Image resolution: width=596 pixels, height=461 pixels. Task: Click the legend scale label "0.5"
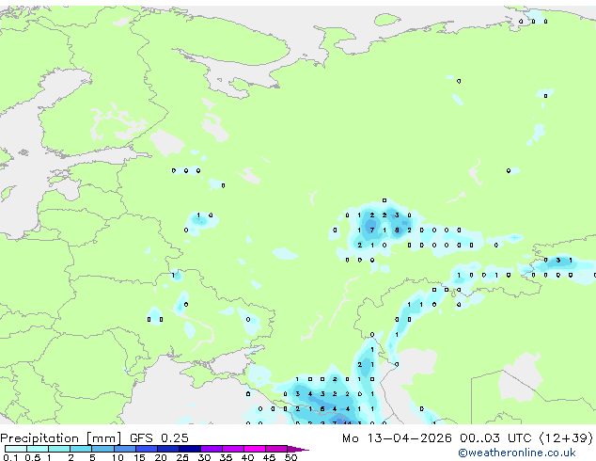pos(32,457)
